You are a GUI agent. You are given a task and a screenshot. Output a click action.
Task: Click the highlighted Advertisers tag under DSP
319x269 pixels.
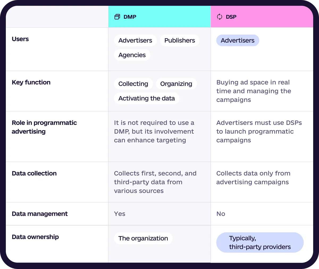(x=238, y=40)
